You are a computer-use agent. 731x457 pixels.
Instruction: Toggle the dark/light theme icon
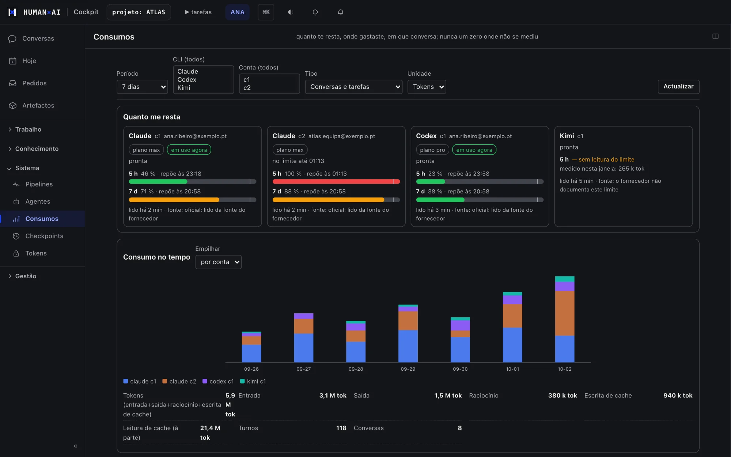click(x=291, y=12)
